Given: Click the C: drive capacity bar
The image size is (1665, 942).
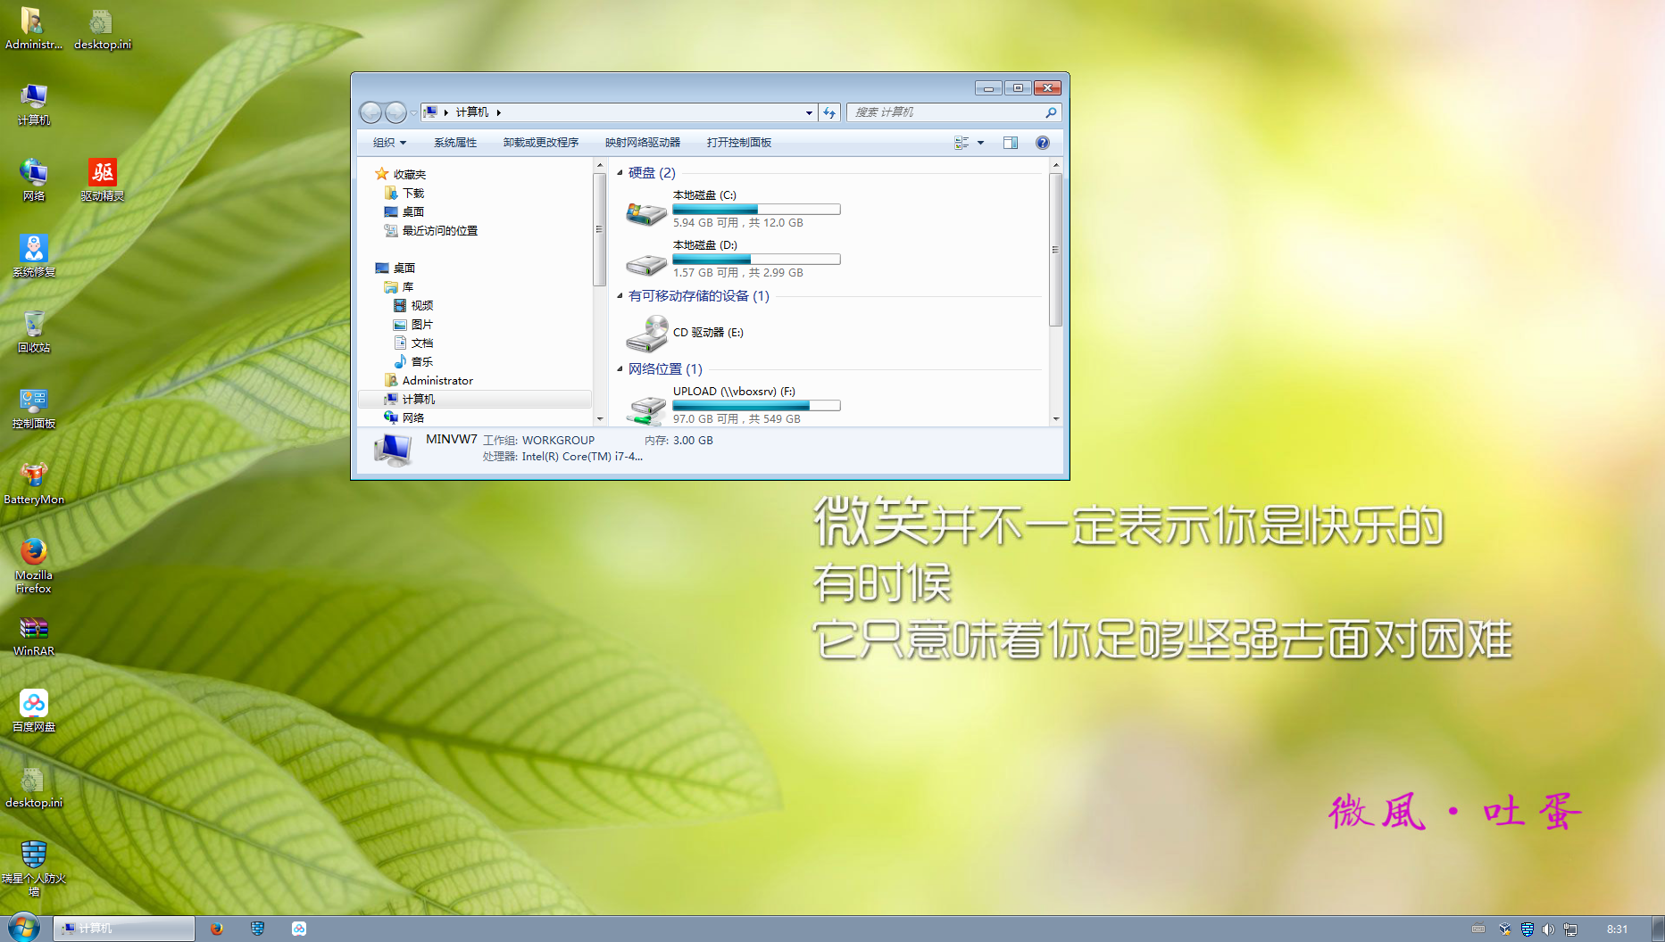Looking at the screenshot, I should (756, 210).
